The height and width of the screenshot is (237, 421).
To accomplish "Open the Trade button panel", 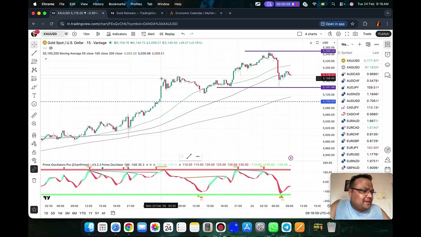I will (367, 34).
